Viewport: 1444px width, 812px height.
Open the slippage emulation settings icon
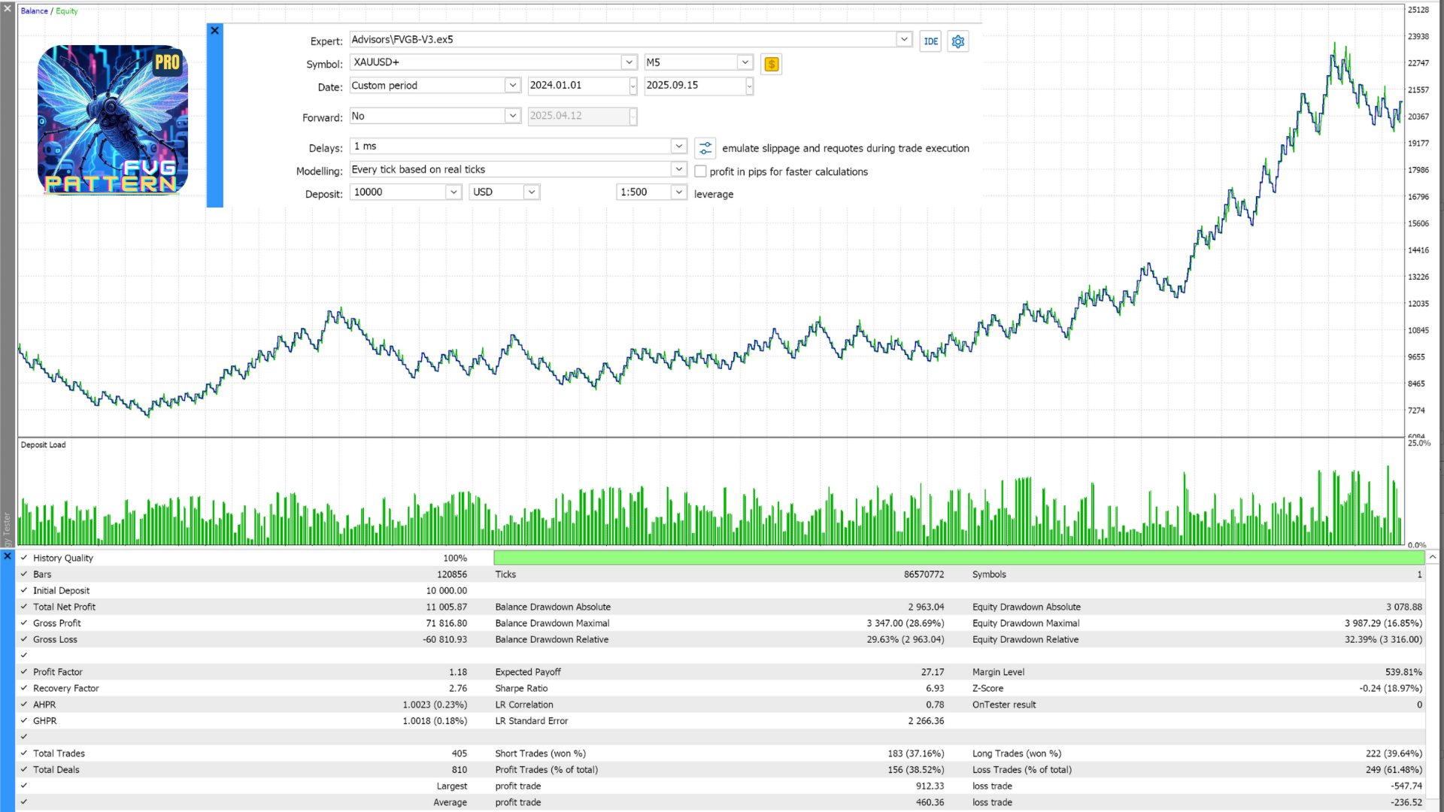705,148
